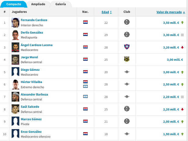Viewport: 188px width, 141px height.
Task: Open Enso González's player profile link
Action: (x=31, y=132)
